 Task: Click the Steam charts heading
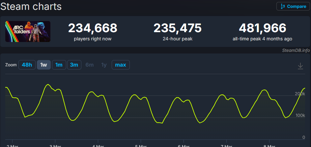pyautogui.click(x=31, y=7)
